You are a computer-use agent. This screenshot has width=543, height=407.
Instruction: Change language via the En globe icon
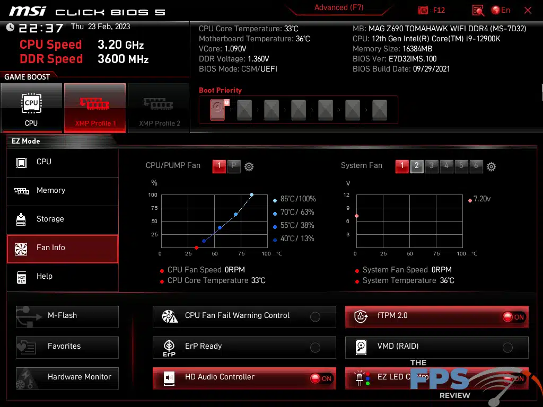[501, 10]
